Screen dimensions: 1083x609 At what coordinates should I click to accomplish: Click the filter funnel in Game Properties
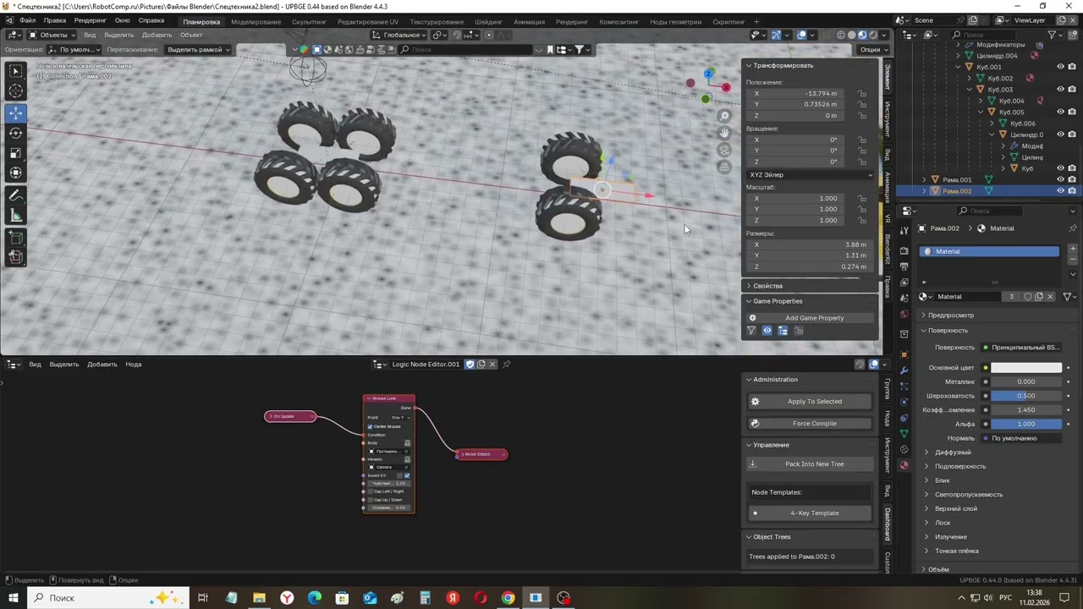[x=751, y=331]
